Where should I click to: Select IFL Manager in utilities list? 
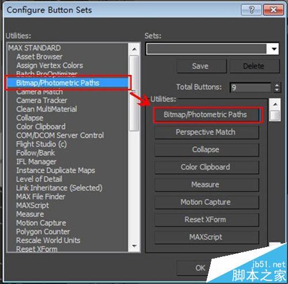coord(36,162)
